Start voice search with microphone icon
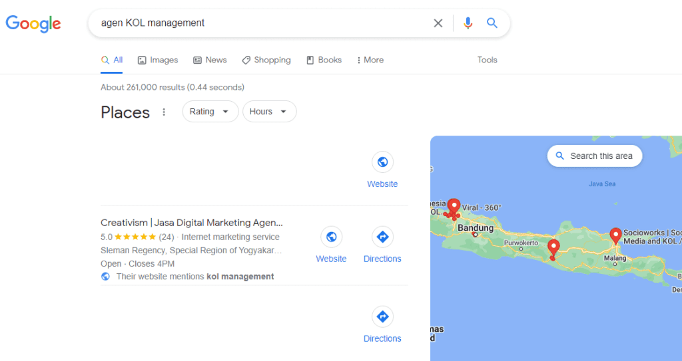The image size is (682, 361). pos(468,23)
